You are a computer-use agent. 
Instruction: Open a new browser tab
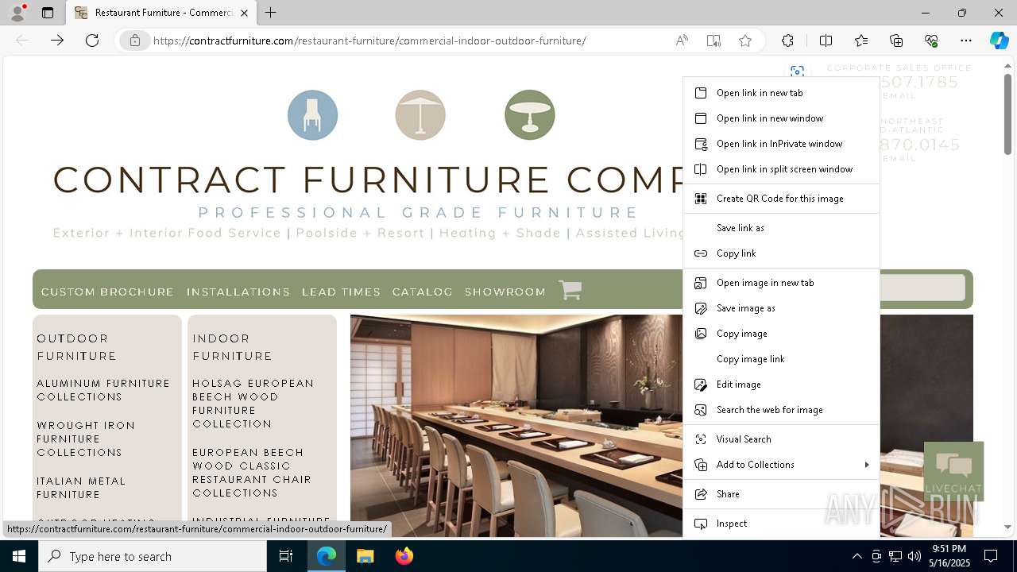pos(271,13)
